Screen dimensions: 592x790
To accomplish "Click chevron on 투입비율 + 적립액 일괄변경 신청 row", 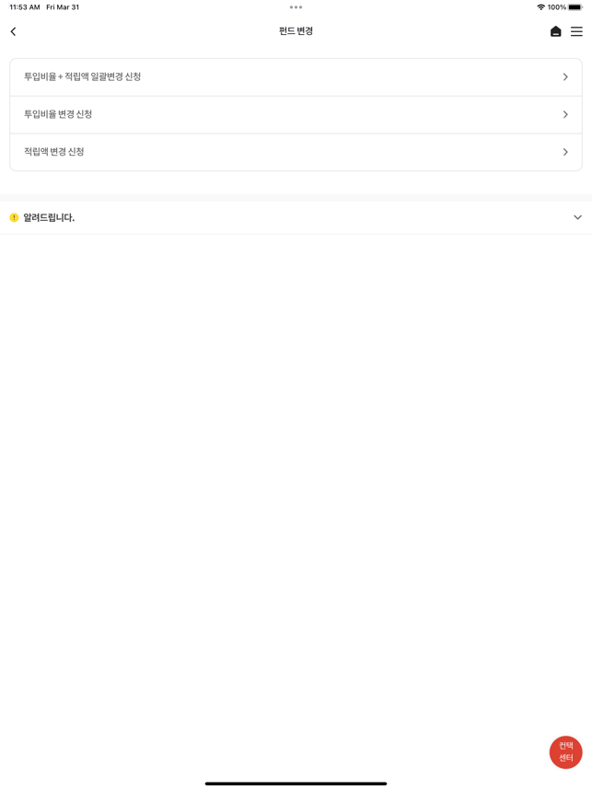I will coord(565,77).
